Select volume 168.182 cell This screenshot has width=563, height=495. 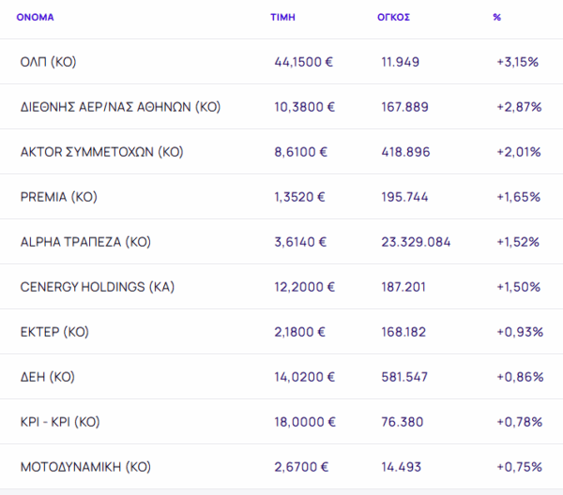point(403,332)
